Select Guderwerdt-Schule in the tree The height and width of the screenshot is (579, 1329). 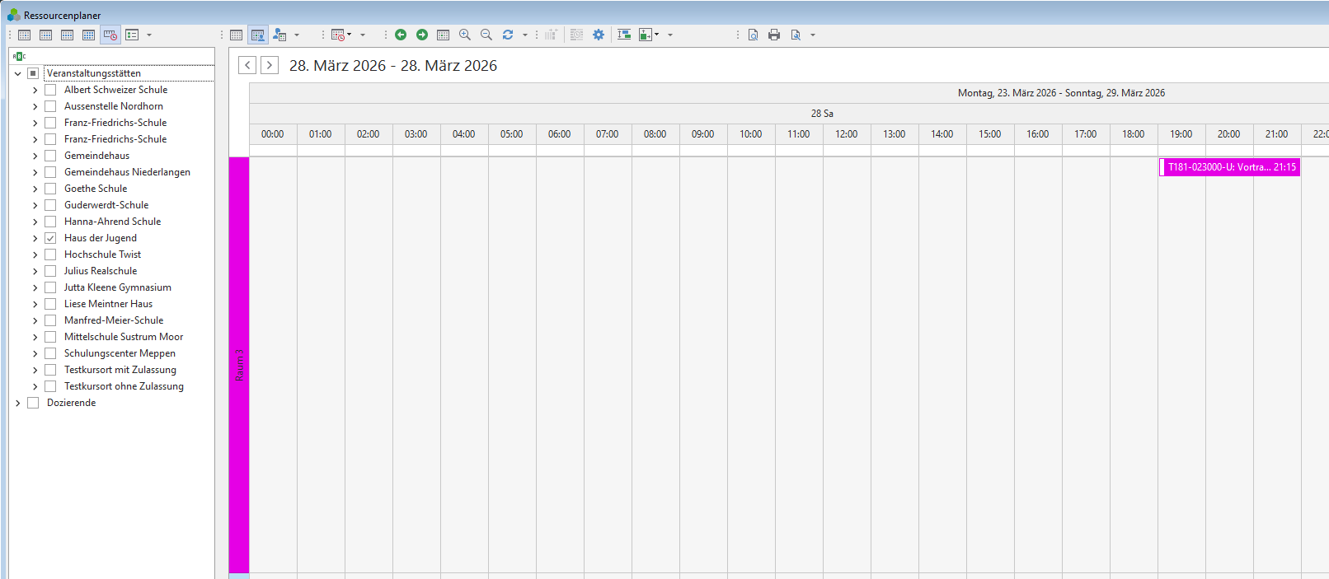pos(106,205)
